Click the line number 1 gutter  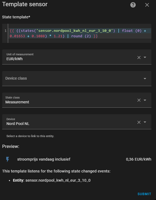coord(6,31)
